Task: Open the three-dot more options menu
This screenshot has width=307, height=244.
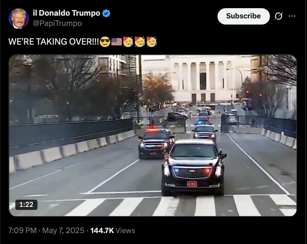Action: click(x=292, y=16)
